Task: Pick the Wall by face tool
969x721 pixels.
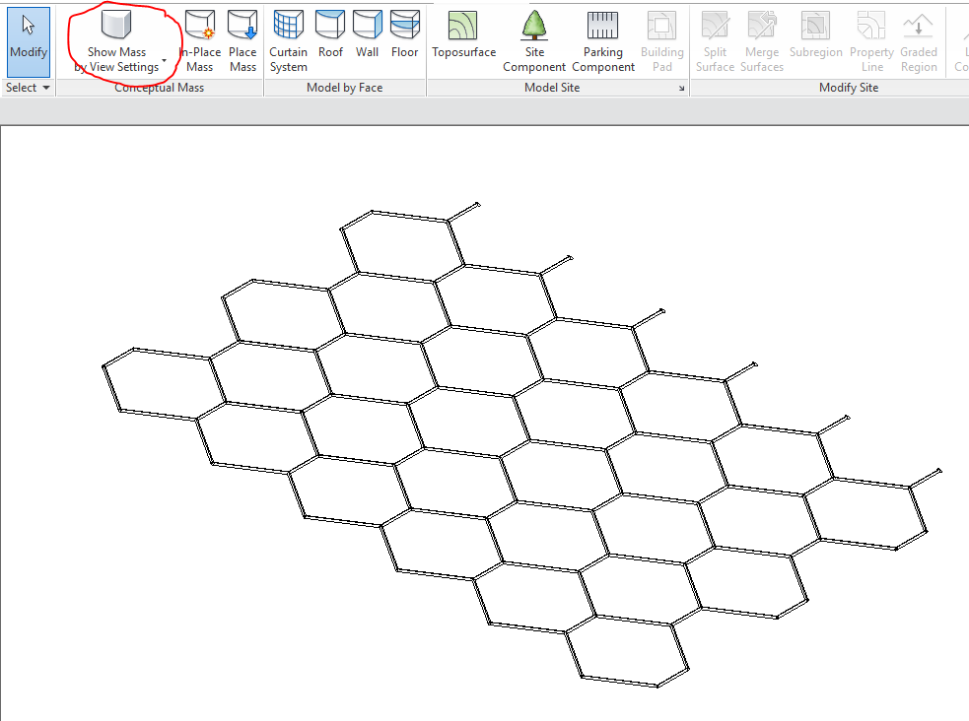Action: coord(367,34)
